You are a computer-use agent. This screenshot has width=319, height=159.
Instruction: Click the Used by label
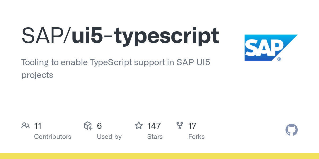tap(109, 137)
